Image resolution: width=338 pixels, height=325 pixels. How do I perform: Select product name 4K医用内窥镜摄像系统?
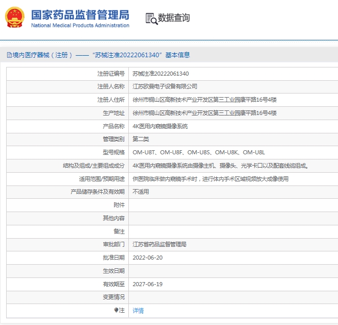pyautogui.click(x=160, y=126)
